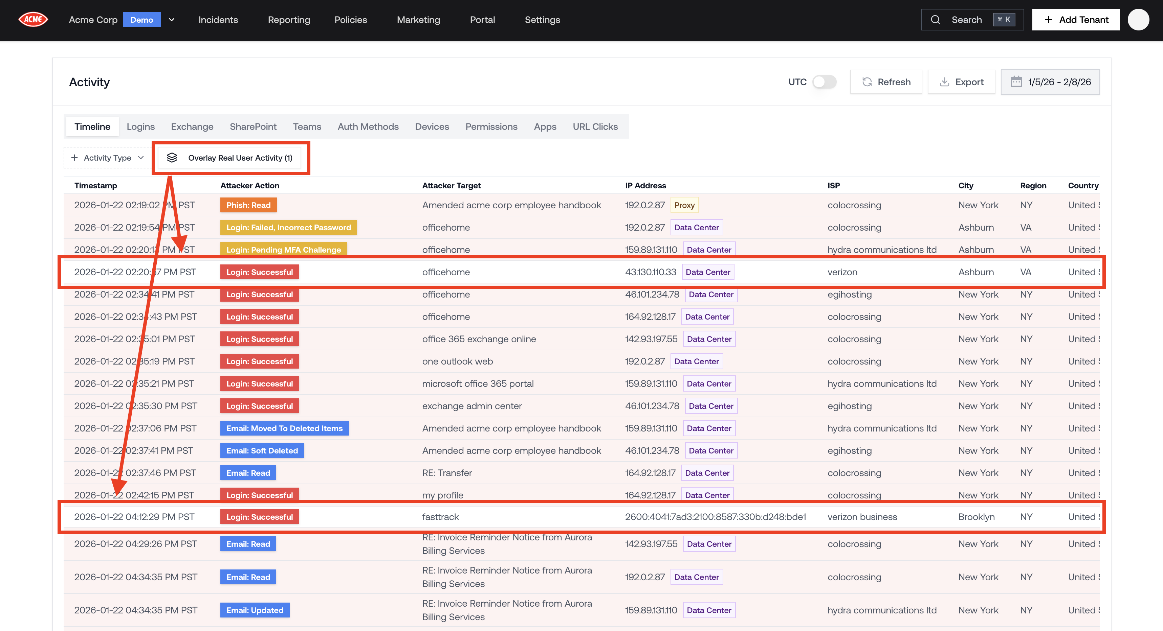Open Settings in the top navigation
This screenshot has width=1163, height=631.
point(542,20)
